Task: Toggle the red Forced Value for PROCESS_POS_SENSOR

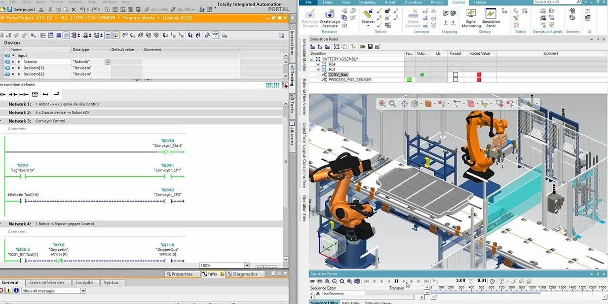Action: (479, 80)
